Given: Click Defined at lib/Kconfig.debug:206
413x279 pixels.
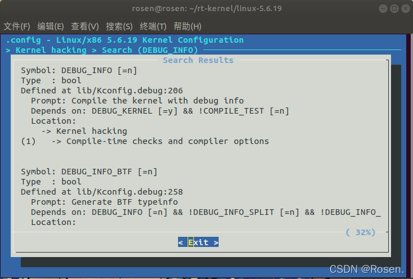Looking at the screenshot, I should (x=101, y=91).
